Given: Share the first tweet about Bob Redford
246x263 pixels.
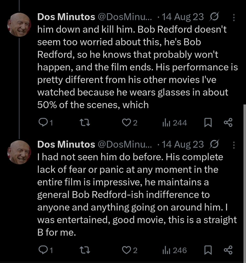Looking at the screenshot, I should pyautogui.click(x=228, y=123).
